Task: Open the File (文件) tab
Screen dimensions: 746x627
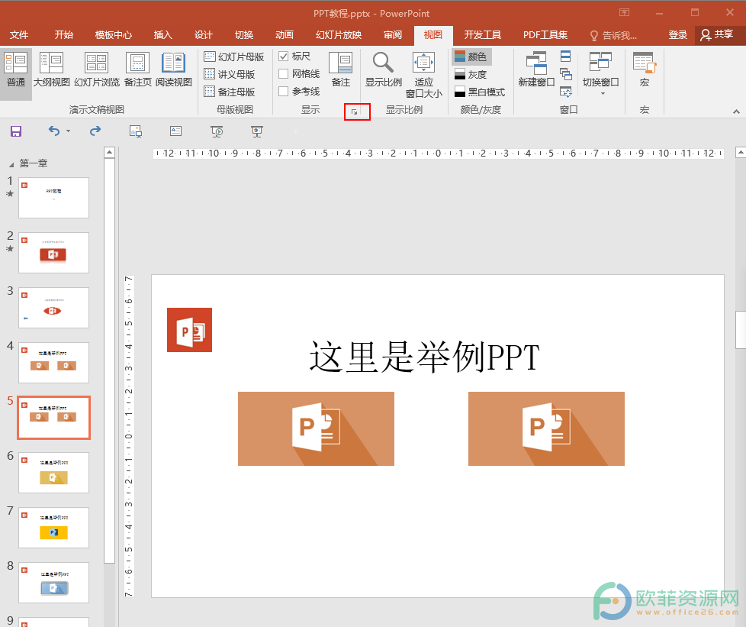Action: 19,35
